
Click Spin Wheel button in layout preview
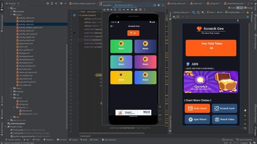(x=197, y=119)
